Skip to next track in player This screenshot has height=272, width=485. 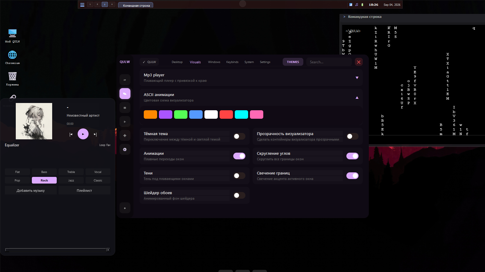click(x=95, y=134)
